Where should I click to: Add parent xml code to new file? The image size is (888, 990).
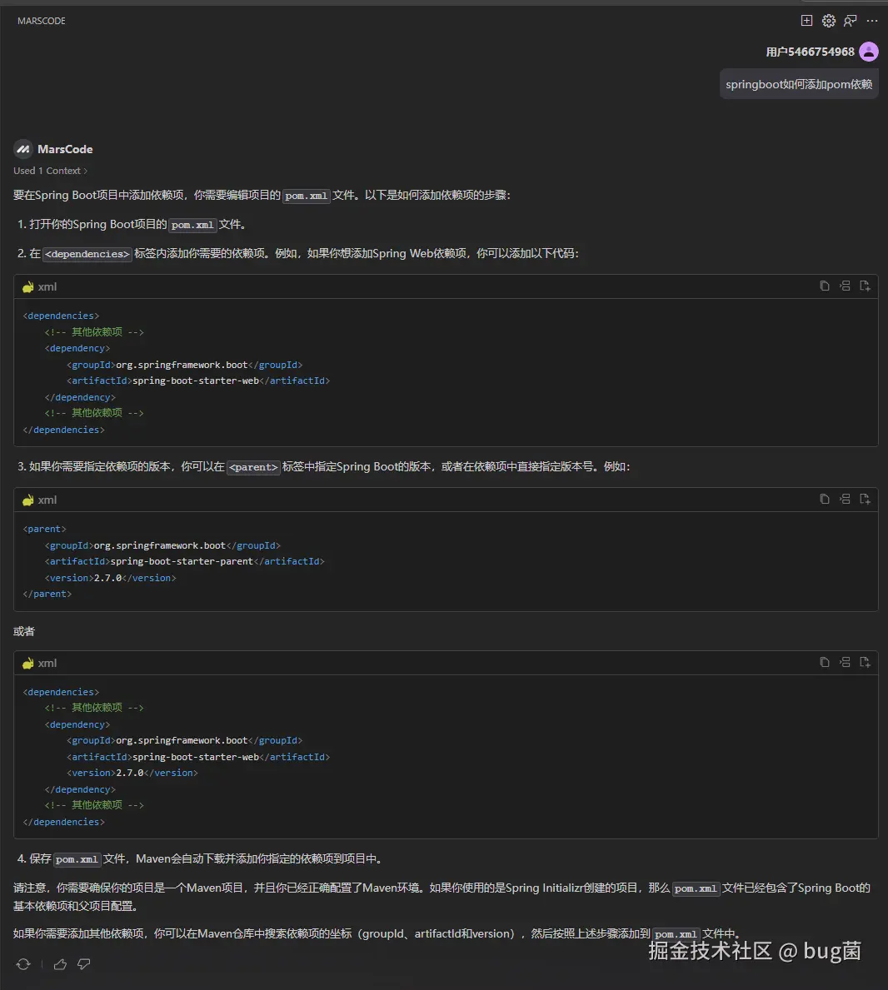(x=866, y=499)
